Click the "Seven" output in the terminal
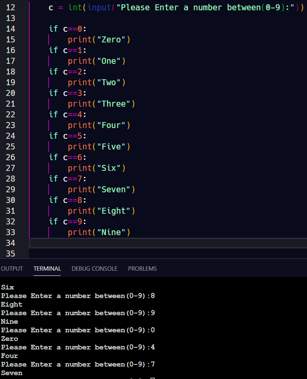307x379 pixels. pos(12,373)
